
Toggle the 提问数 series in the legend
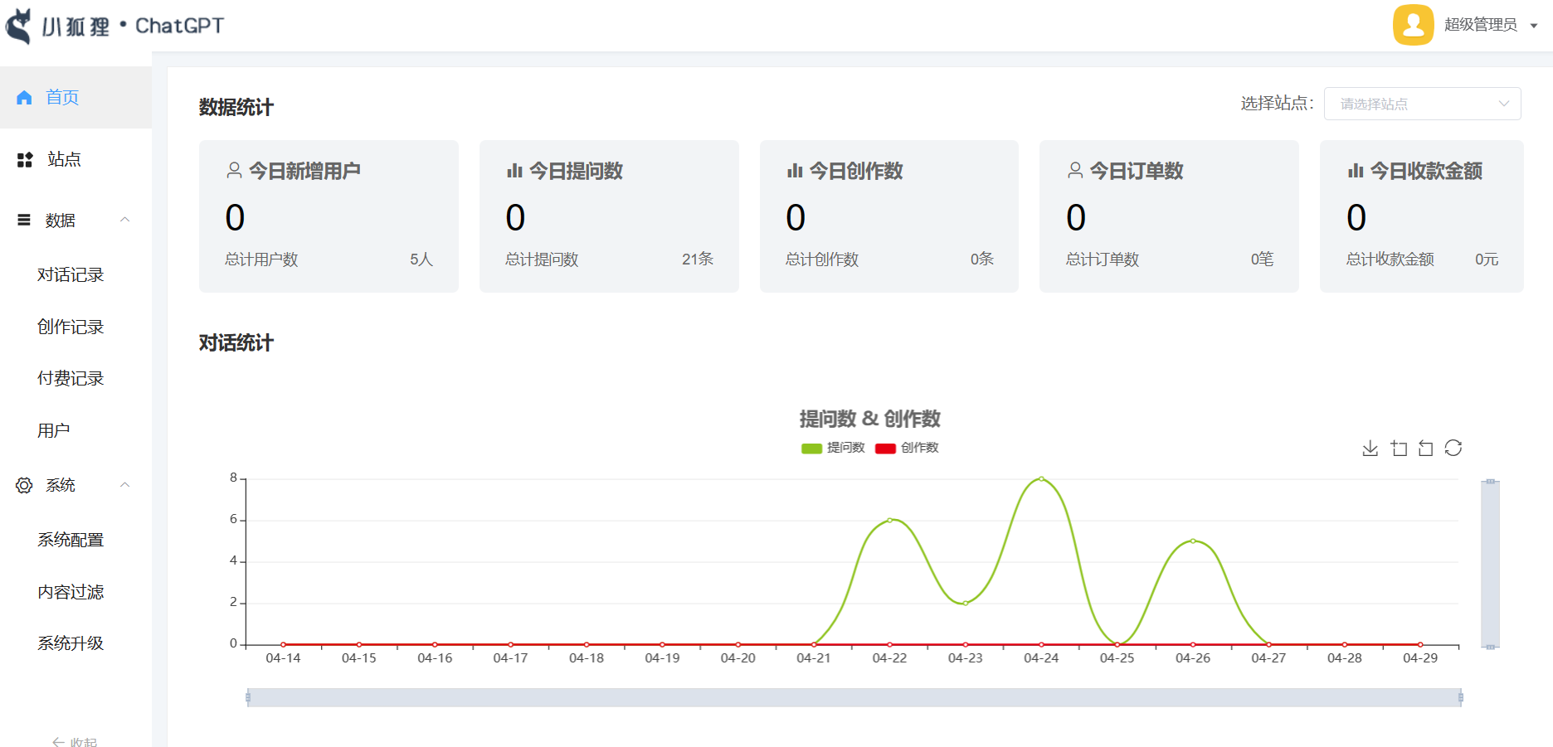coord(833,448)
